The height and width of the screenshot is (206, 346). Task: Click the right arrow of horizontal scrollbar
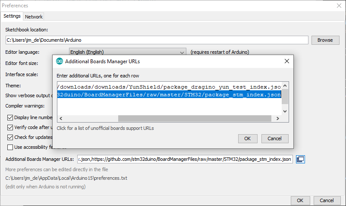click(x=278, y=118)
